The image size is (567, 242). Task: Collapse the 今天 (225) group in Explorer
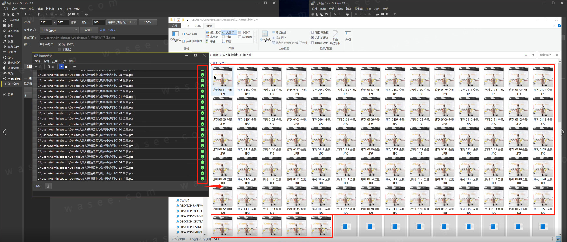(211, 63)
